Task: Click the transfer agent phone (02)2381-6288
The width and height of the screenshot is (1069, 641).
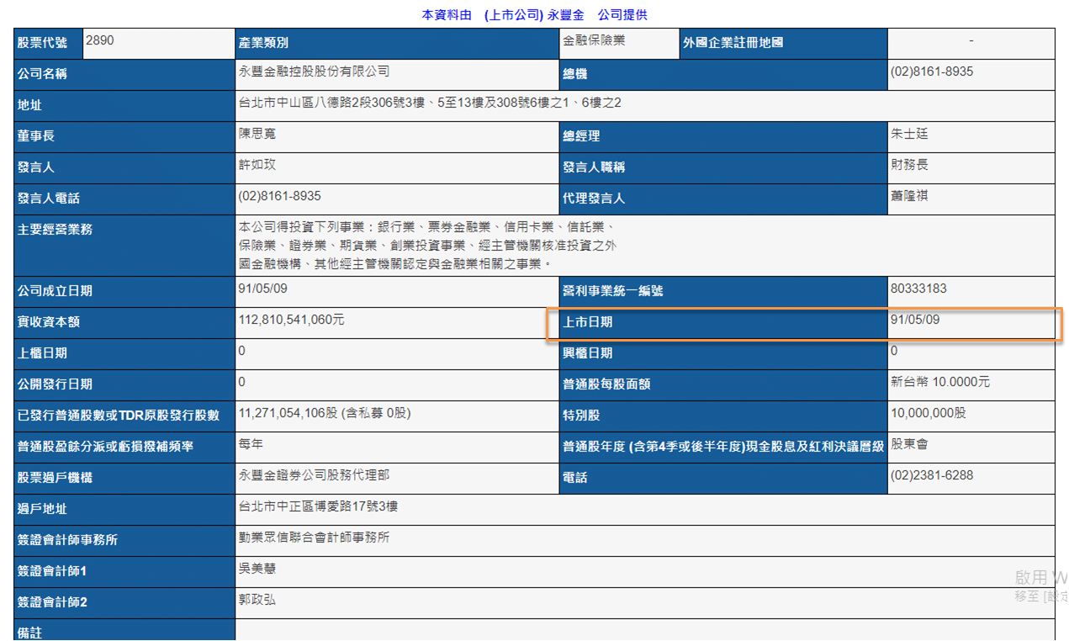Action: [x=931, y=475]
